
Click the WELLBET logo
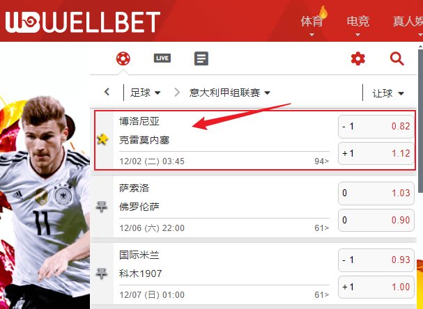pos(83,22)
